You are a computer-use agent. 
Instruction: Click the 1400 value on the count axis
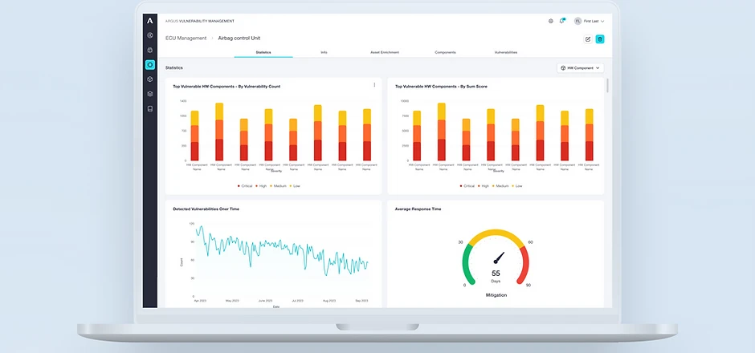click(183, 101)
